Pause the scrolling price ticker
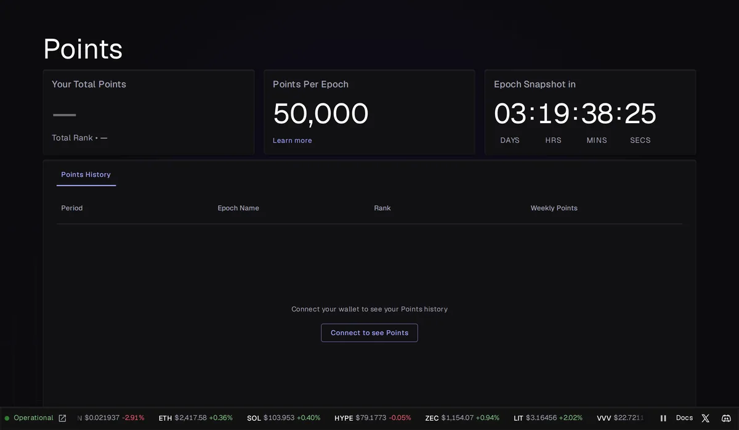 coord(663,418)
